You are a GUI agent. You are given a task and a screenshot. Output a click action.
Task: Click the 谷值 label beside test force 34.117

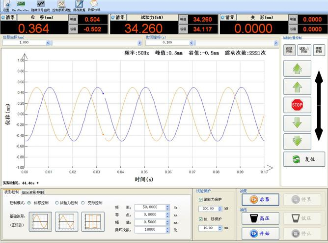[183, 29]
